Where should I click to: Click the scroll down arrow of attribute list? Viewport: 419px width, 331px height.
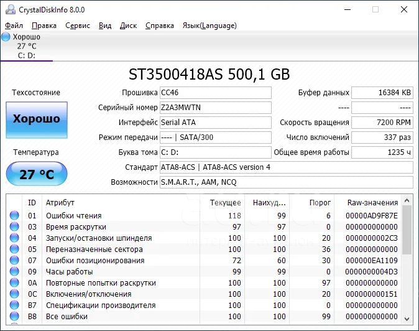(407, 319)
